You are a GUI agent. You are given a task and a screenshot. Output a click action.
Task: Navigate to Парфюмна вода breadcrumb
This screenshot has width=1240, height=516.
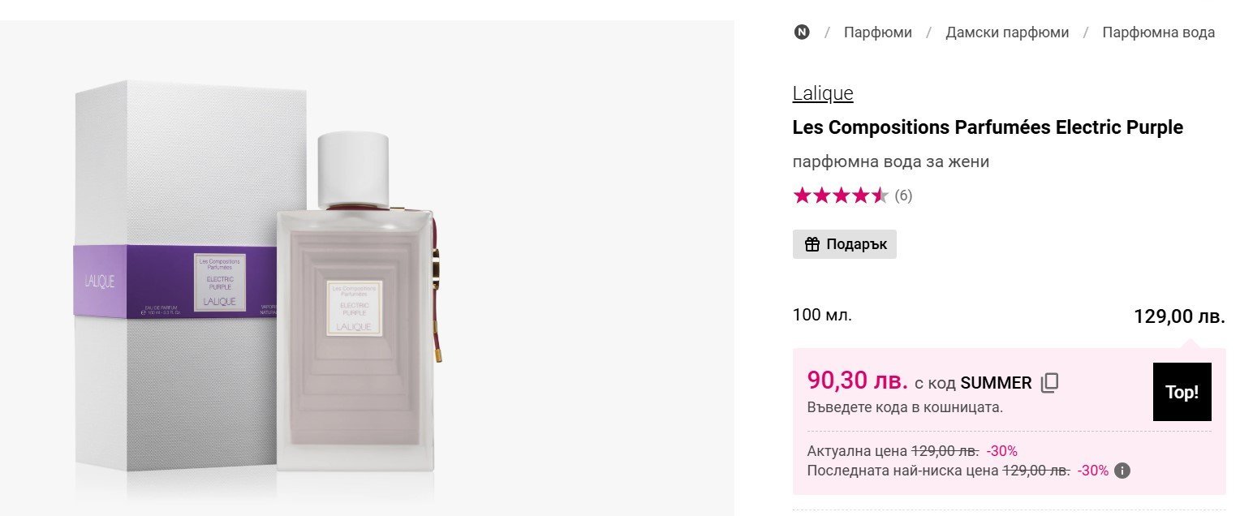1158,32
